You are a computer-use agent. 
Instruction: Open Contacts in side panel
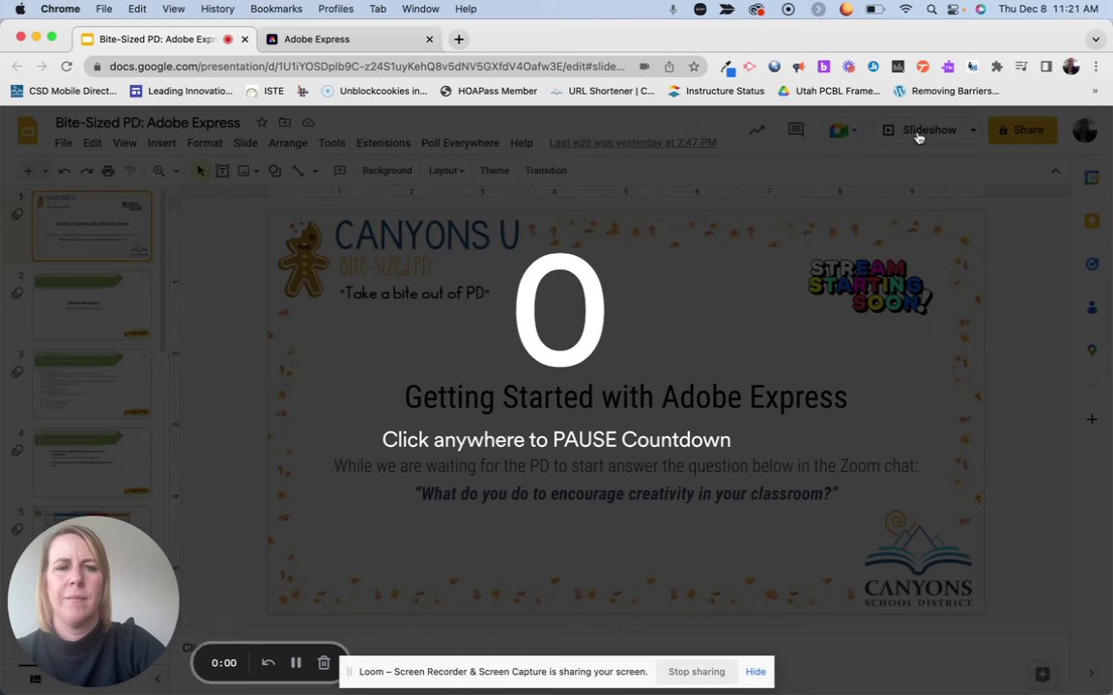coord(1093,307)
